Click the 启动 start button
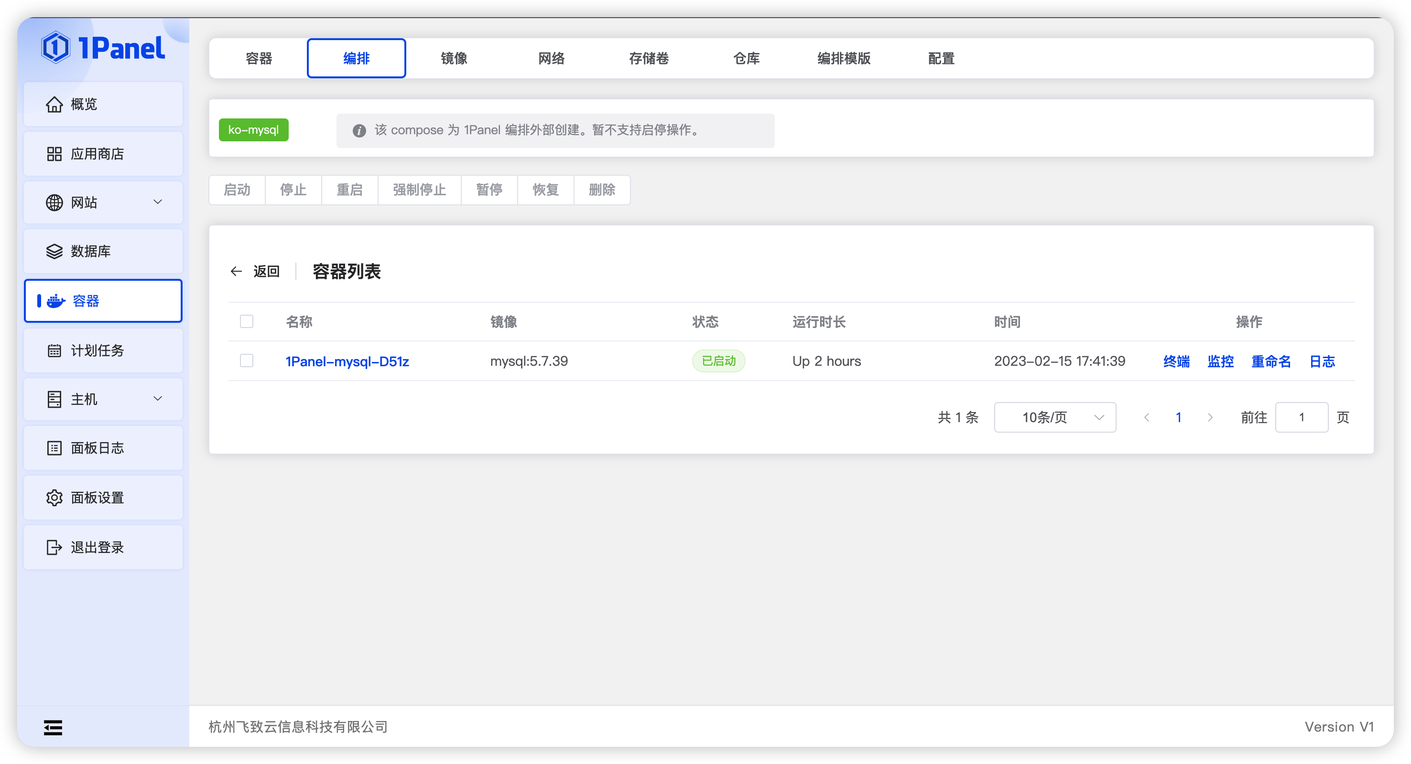Viewport: 1411px width, 764px height. (237, 190)
